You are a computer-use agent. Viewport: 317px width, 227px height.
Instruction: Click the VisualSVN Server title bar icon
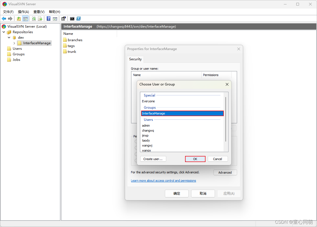click(x=4, y=4)
